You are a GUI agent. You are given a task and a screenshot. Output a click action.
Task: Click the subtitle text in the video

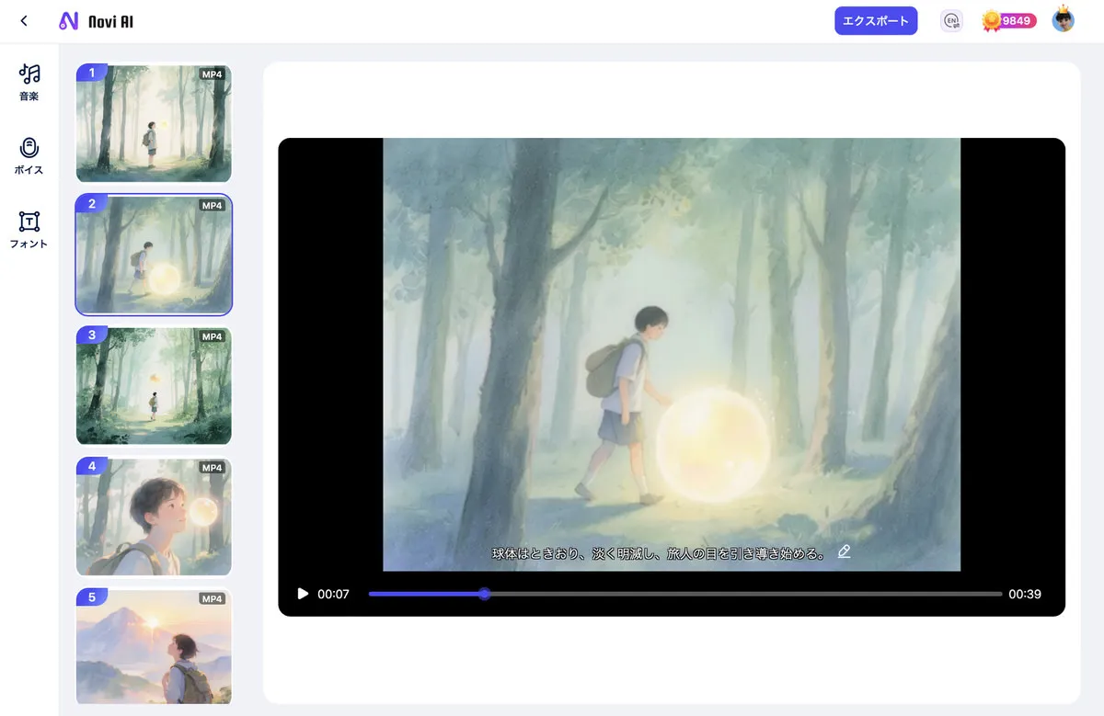coord(659,553)
